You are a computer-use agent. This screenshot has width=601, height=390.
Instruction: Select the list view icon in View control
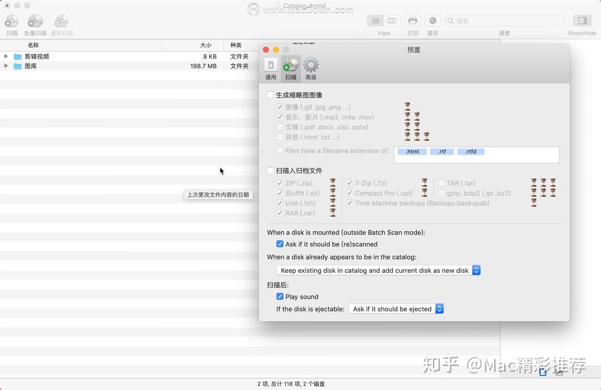[375, 21]
